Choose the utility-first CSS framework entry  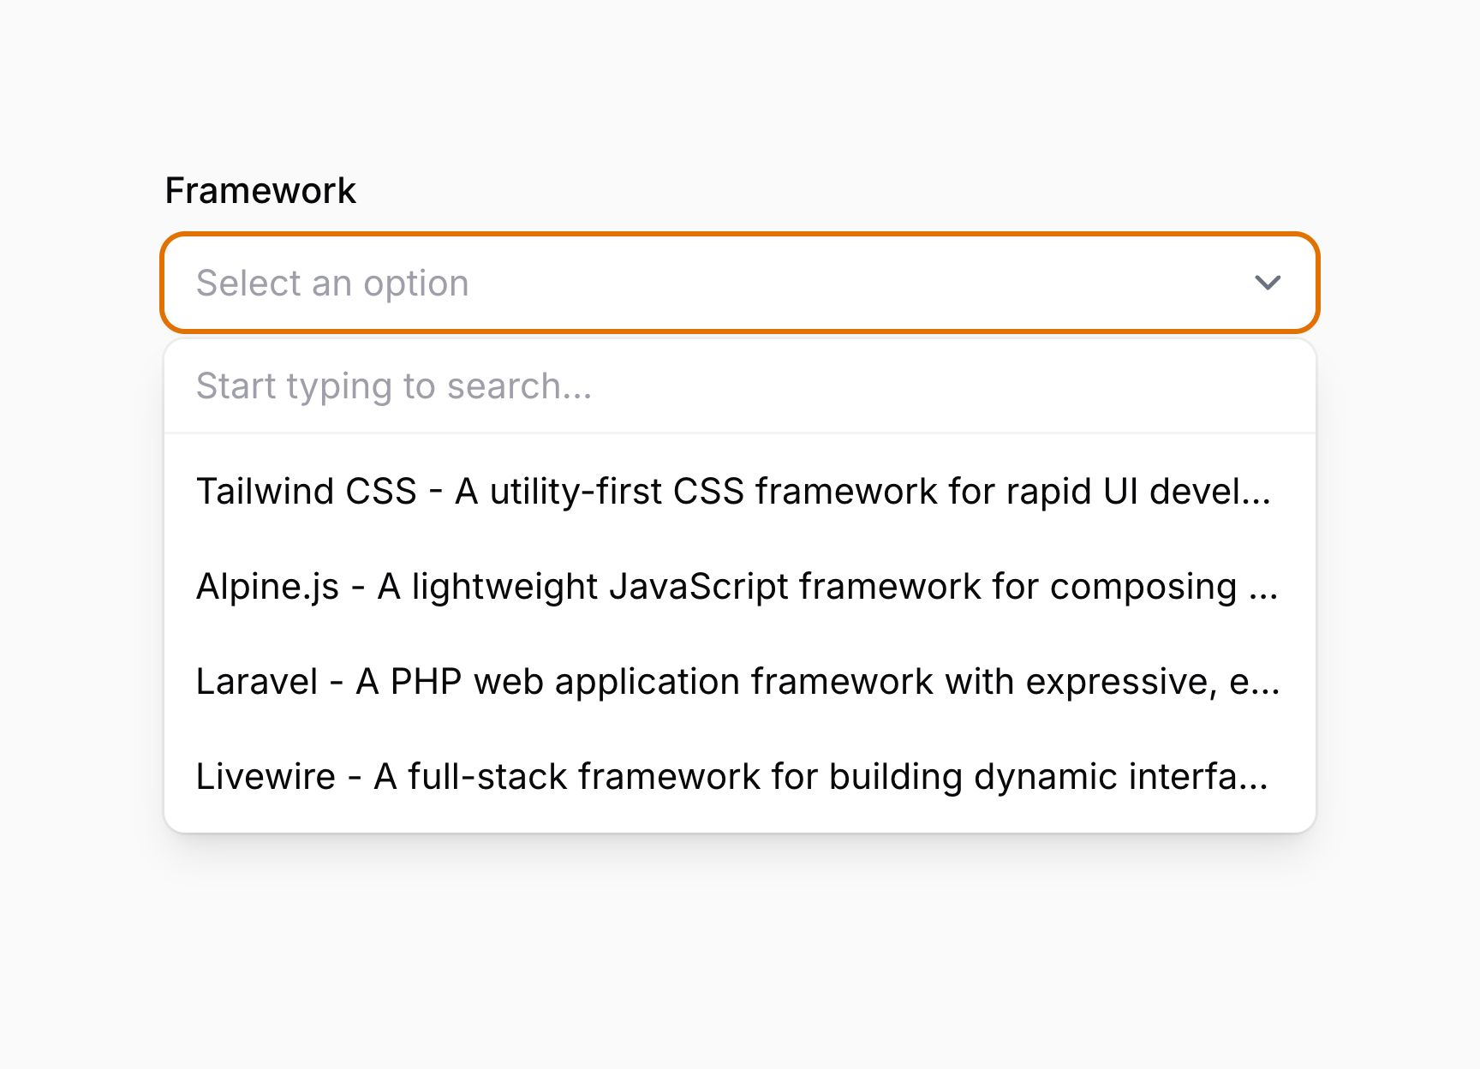point(740,492)
